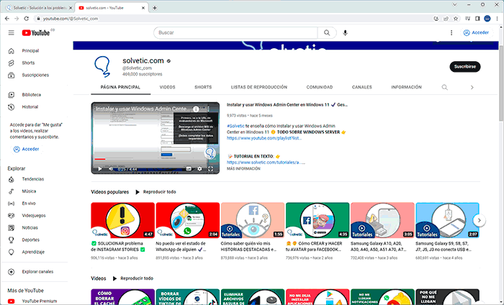Click the #Solvetic hashtag link

[x=235, y=126]
